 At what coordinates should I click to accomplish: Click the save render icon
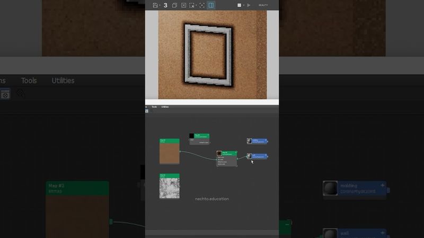[155, 5]
